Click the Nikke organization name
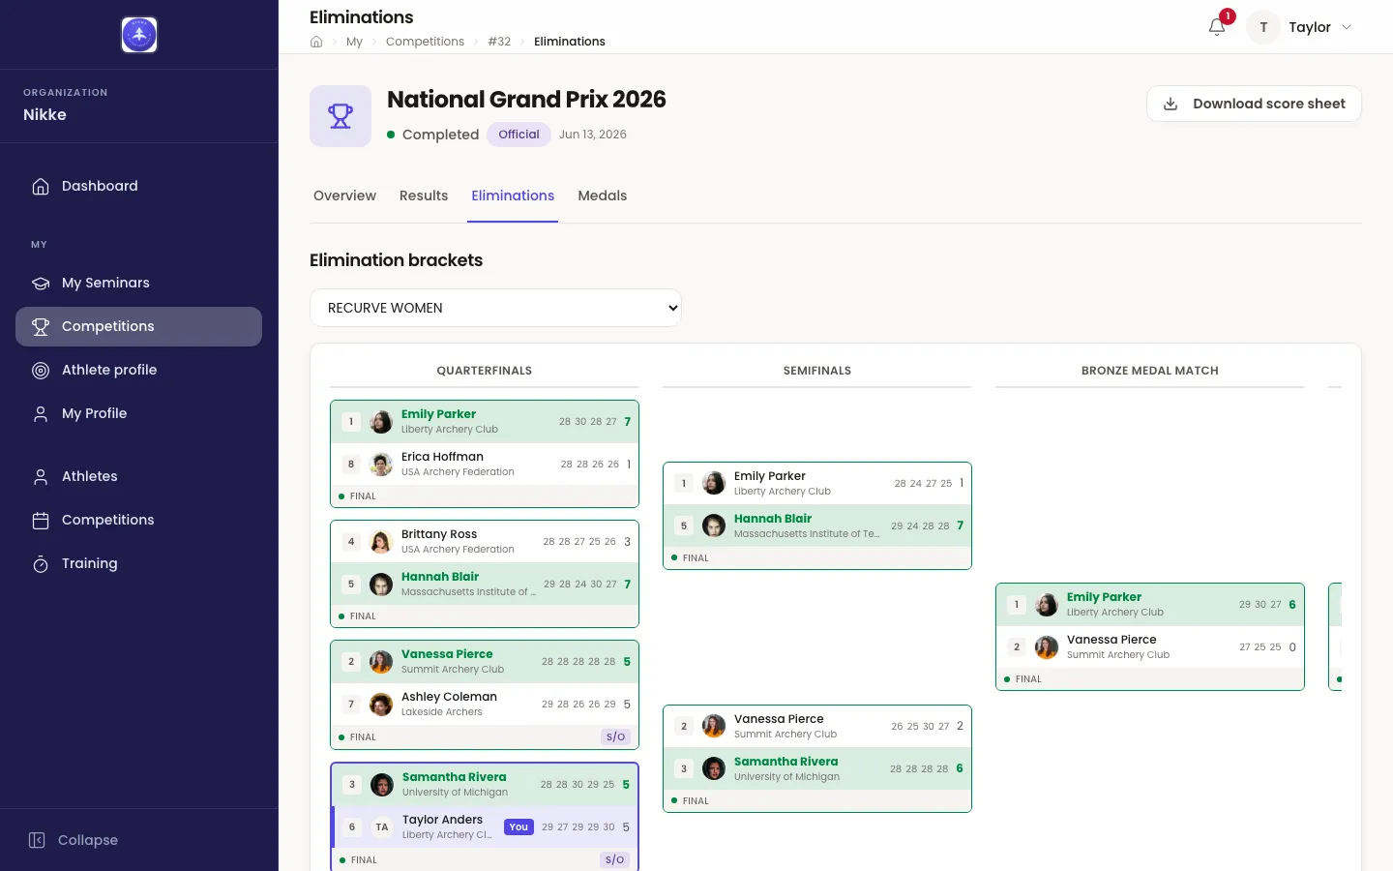 (x=44, y=114)
